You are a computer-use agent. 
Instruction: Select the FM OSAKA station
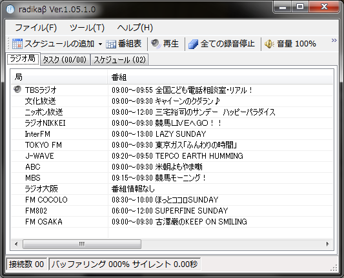[44, 222]
